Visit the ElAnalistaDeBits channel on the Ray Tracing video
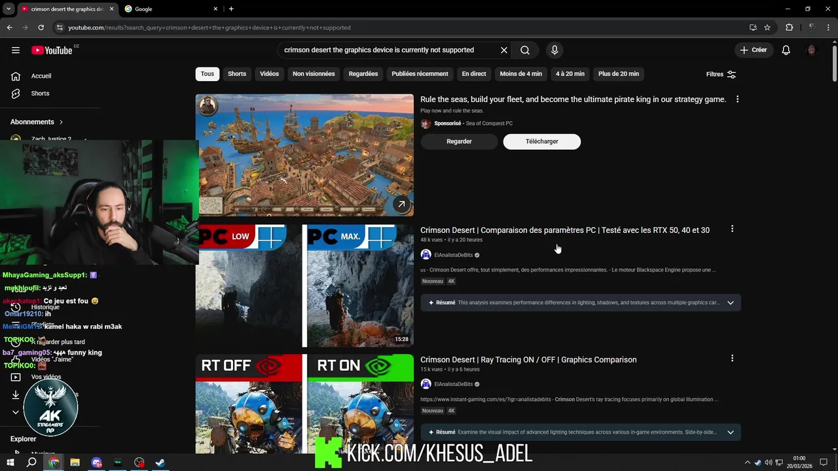Image resolution: width=838 pixels, height=471 pixels. click(x=453, y=385)
